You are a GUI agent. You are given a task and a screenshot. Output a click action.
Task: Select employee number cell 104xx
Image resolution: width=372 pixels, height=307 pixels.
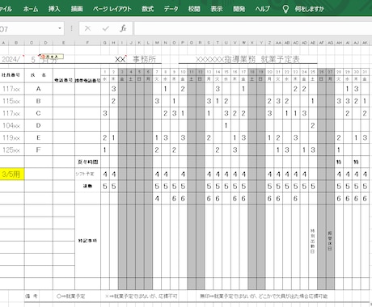(x=12, y=125)
